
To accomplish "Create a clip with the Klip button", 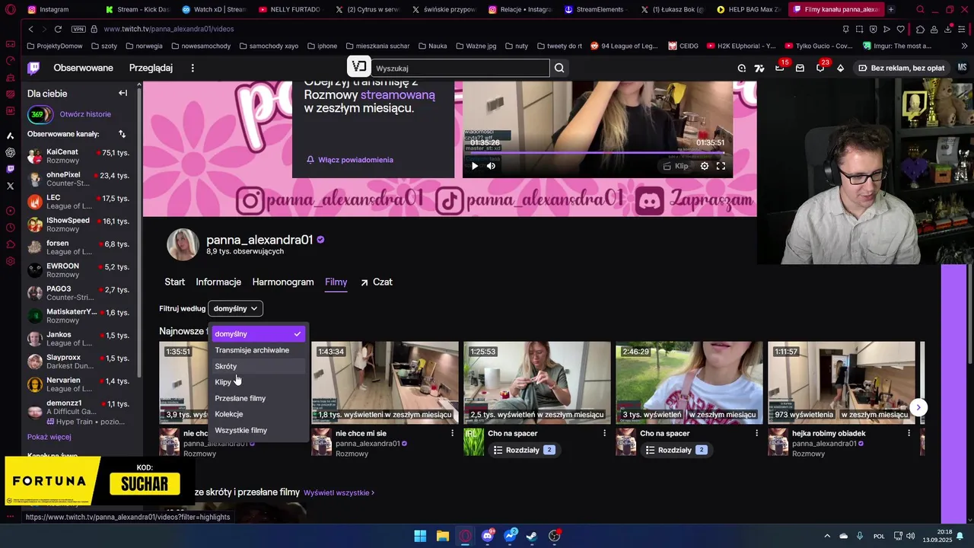I will point(676,166).
